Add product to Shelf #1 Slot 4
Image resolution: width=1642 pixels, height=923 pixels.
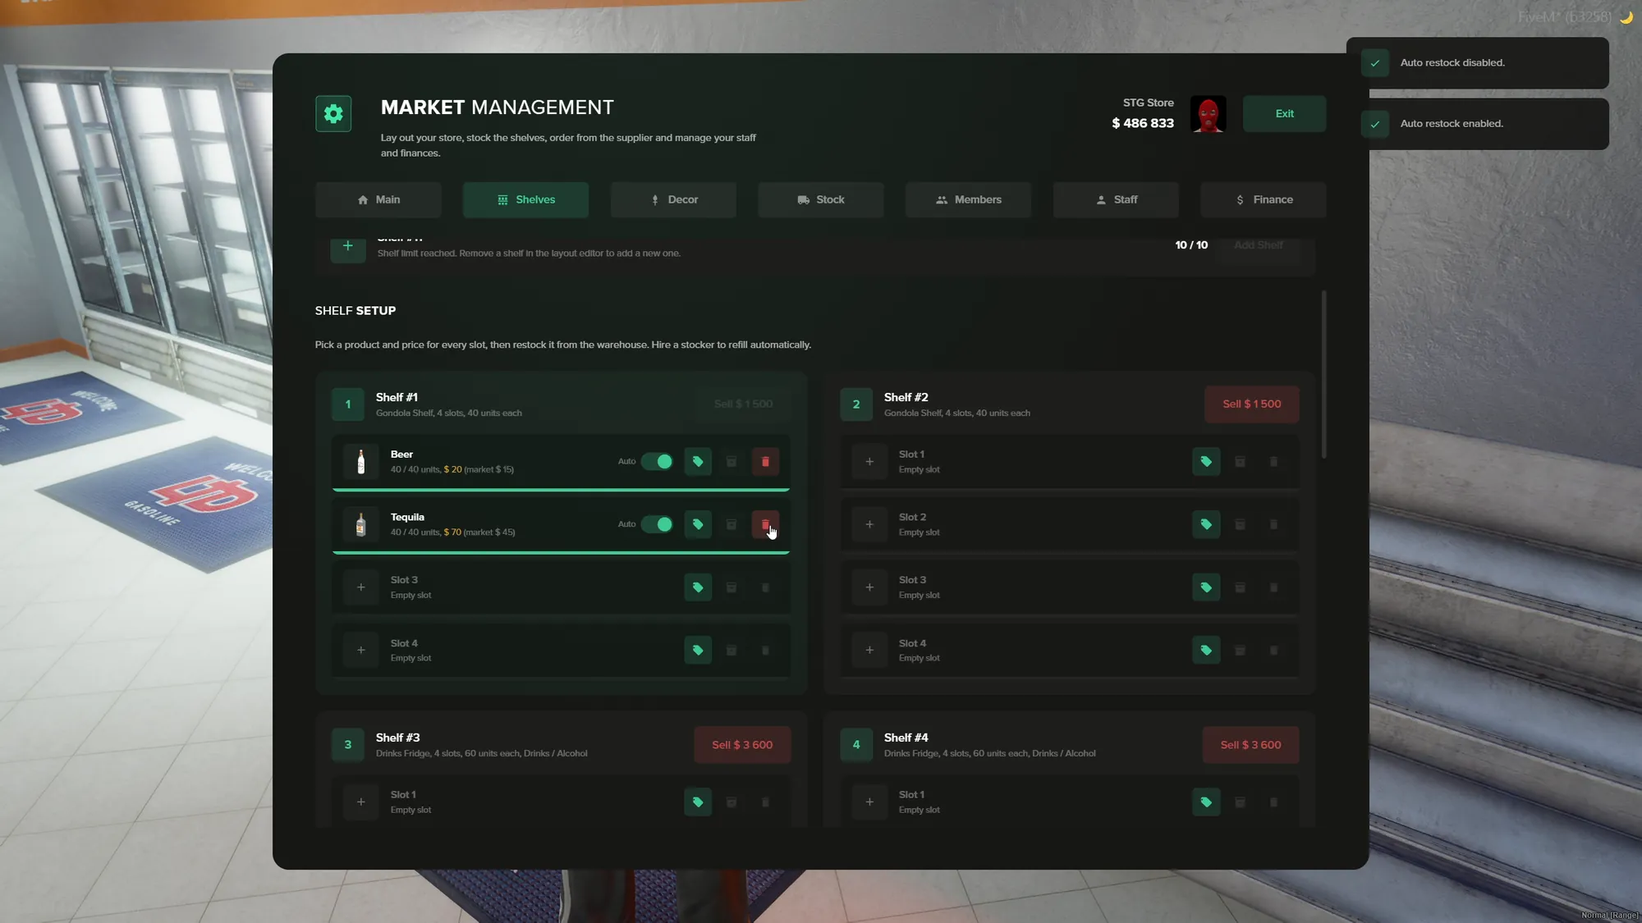[361, 651]
